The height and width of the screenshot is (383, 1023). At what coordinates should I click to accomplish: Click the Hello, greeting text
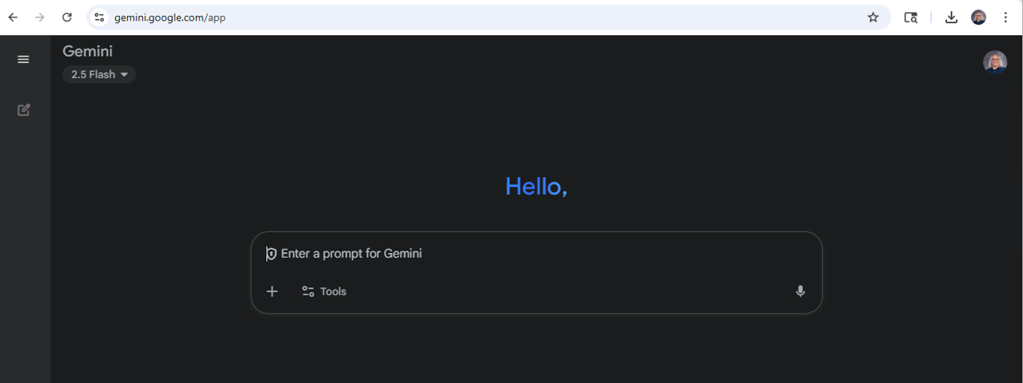(536, 186)
